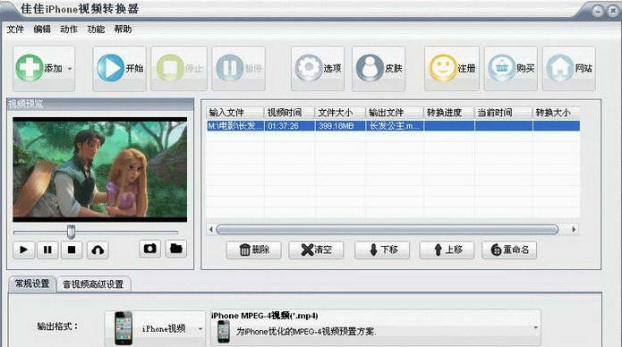Switch to 音视频高级设置 tab

coord(93,284)
